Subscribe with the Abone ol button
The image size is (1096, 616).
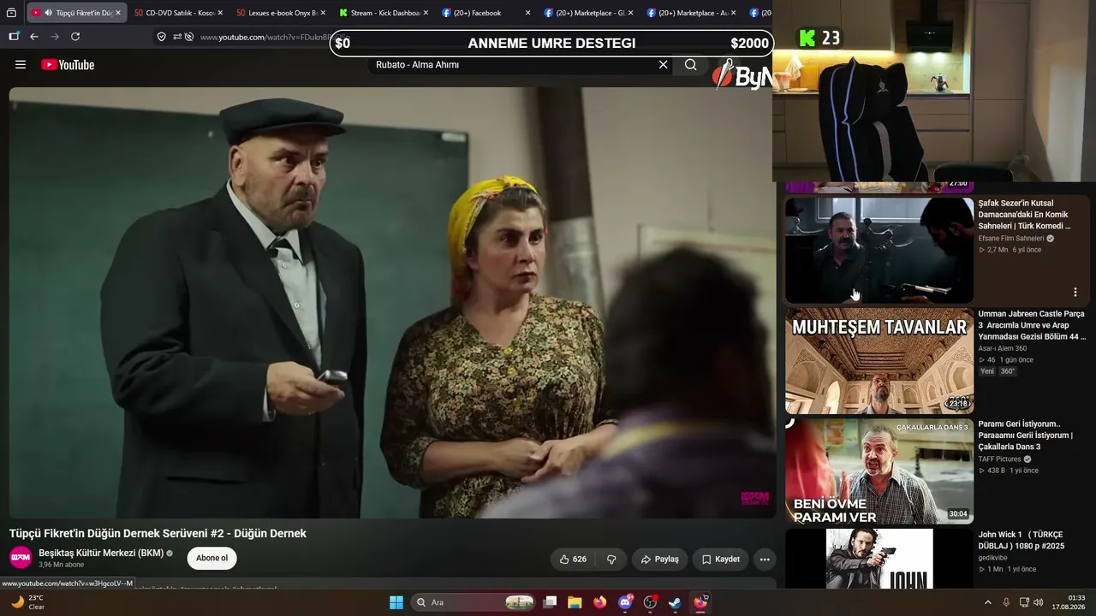point(211,559)
